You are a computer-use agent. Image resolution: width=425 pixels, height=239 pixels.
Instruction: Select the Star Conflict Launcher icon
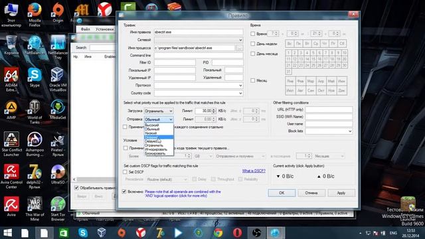click(x=11, y=144)
